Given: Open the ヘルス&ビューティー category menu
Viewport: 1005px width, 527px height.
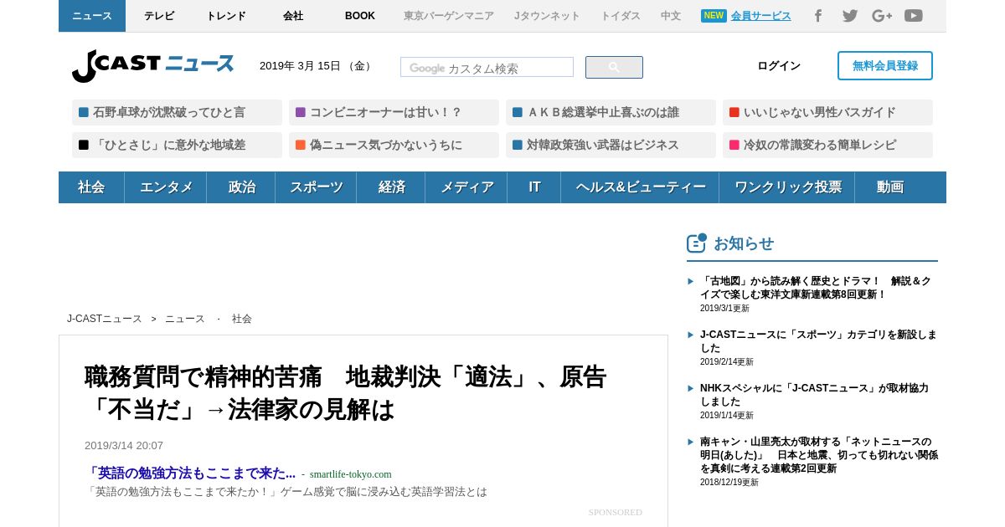Looking at the screenshot, I should pyautogui.click(x=640, y=187).
